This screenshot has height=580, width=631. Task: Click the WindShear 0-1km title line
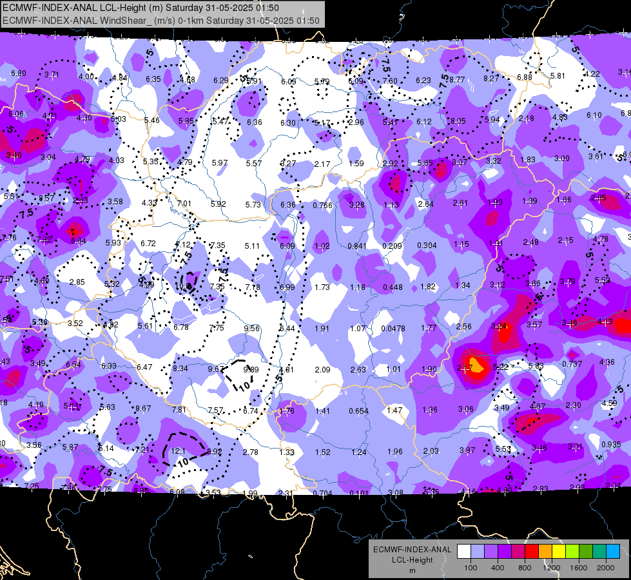click(x=161, y=21)
